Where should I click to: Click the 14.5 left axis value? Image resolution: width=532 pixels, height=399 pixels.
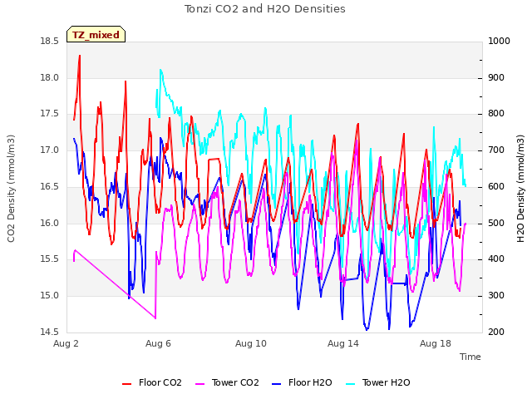(50, 332)
